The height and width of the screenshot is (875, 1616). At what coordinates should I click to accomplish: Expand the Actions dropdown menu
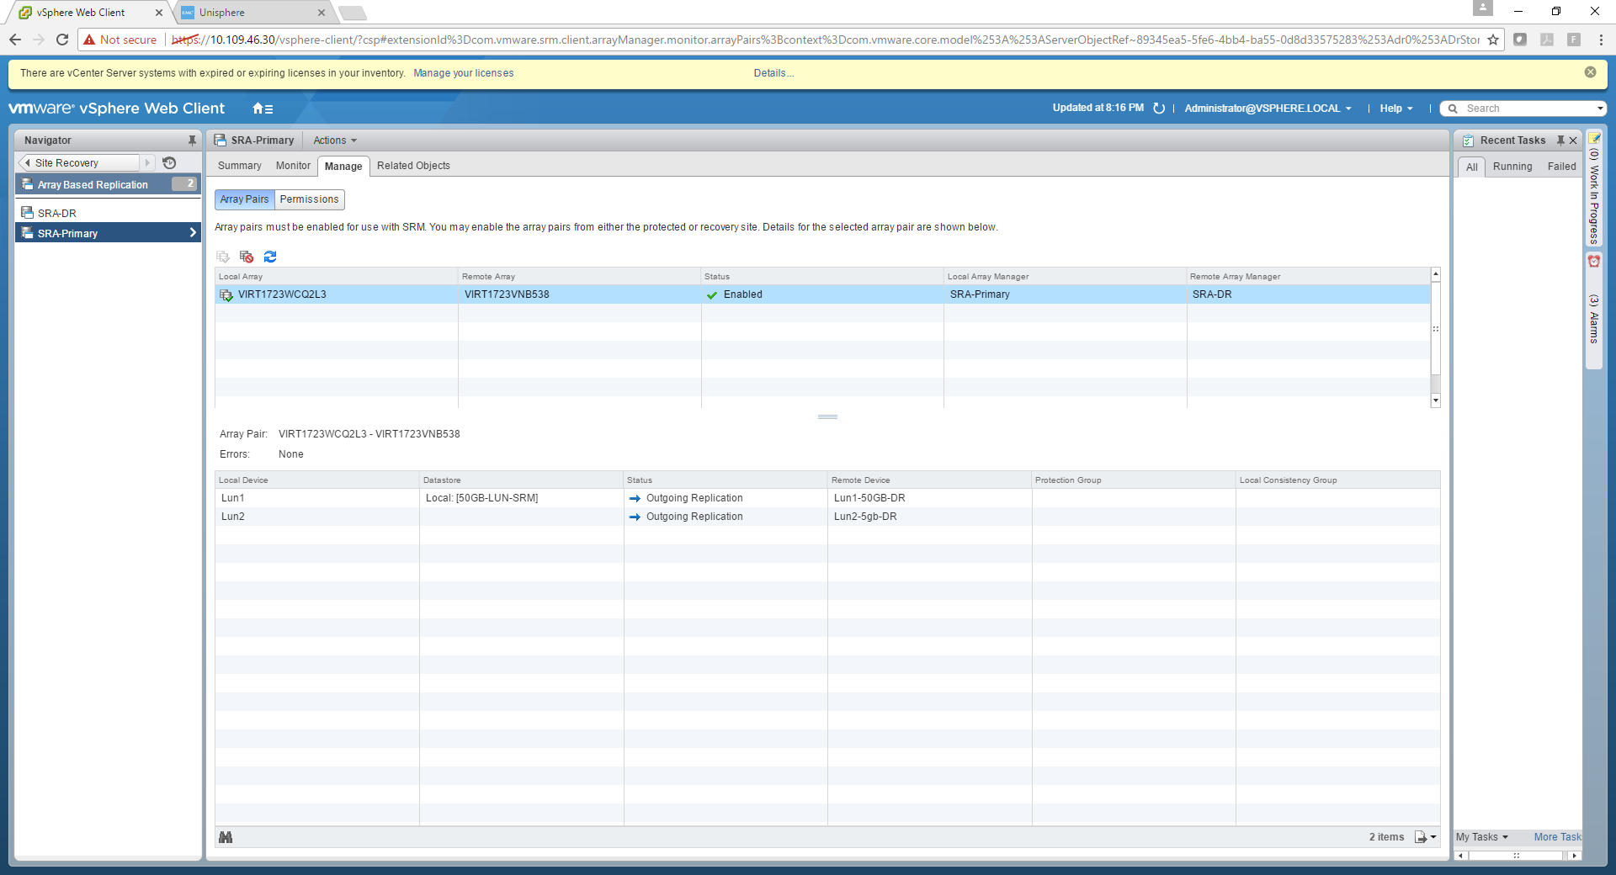tap(335, 141)
